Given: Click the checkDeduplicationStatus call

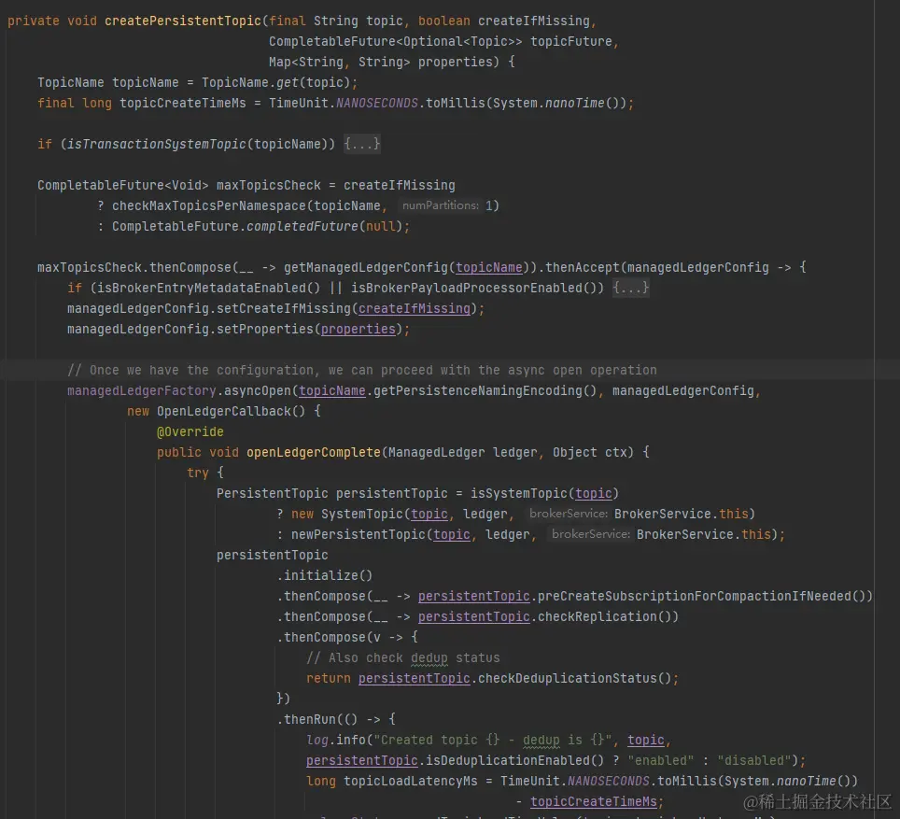Looking at the screenshot, I should [x=567, y=679].
